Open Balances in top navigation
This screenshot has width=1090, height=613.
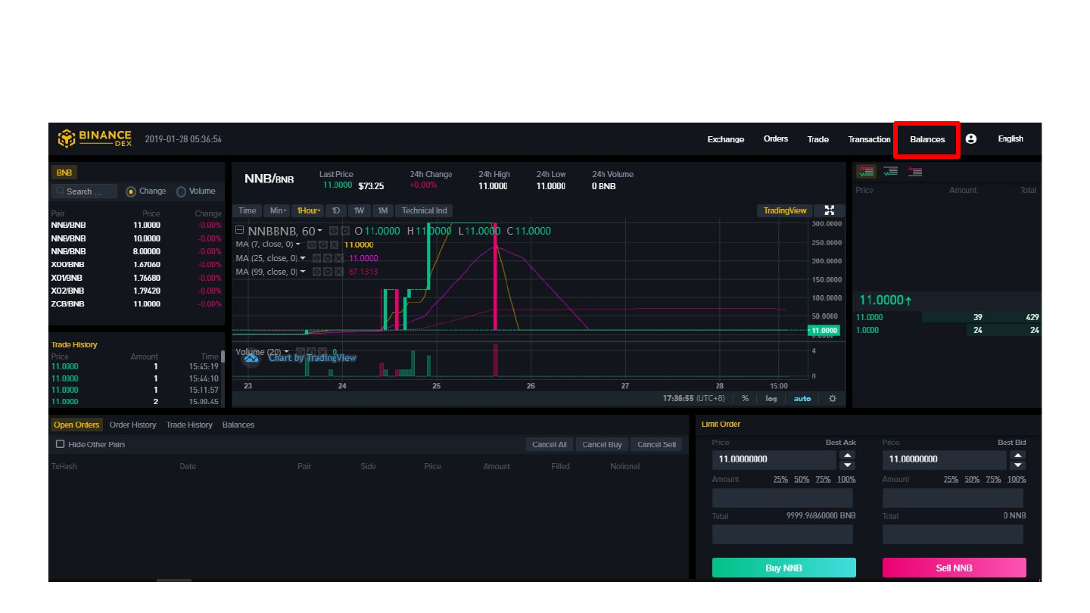[x=927, y=139]
